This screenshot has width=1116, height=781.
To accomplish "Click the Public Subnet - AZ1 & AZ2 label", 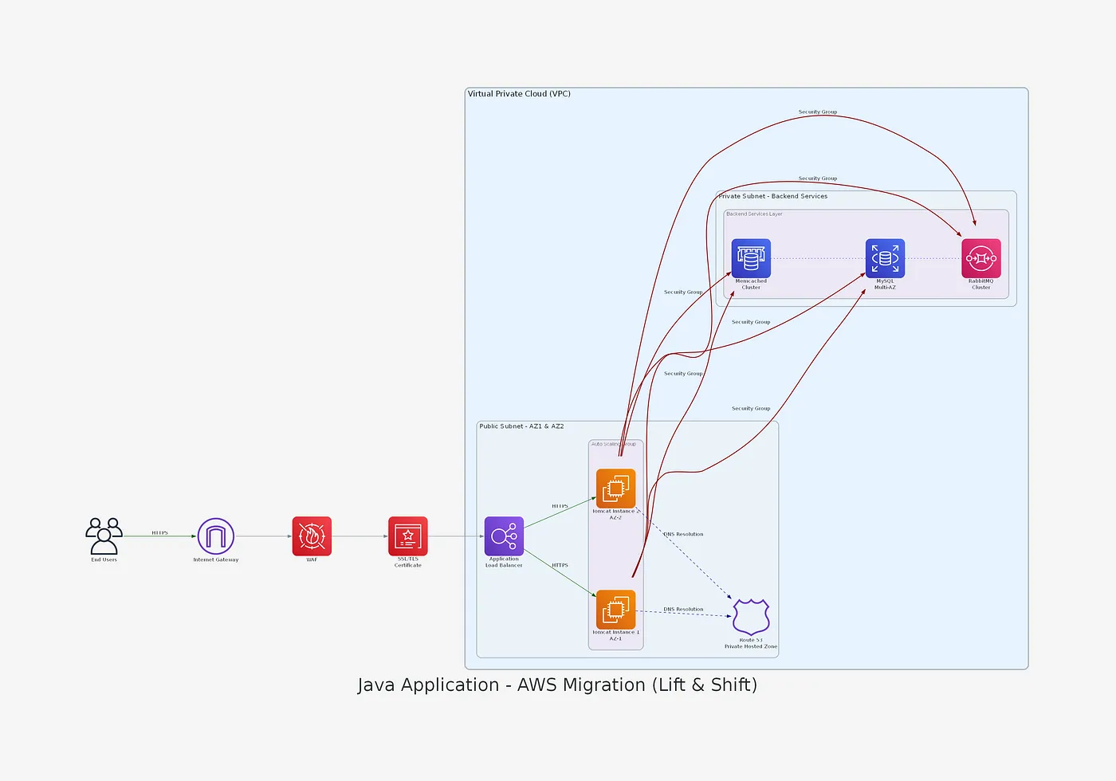I will point(521,426).
